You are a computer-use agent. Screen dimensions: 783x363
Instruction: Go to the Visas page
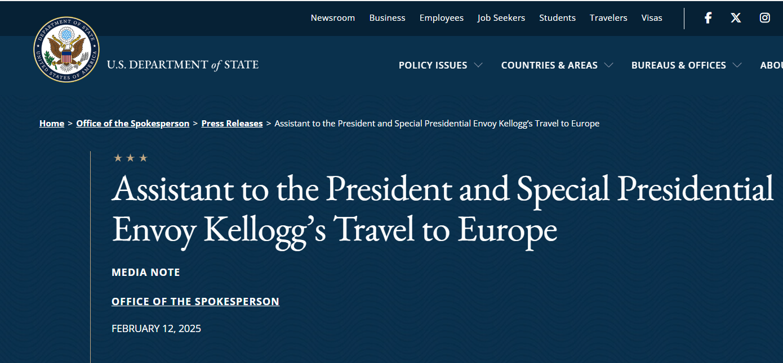click(652, 18)
